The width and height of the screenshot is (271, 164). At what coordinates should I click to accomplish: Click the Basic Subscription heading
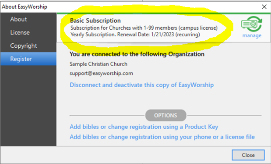pyautogui.click(x=96, y=20)
